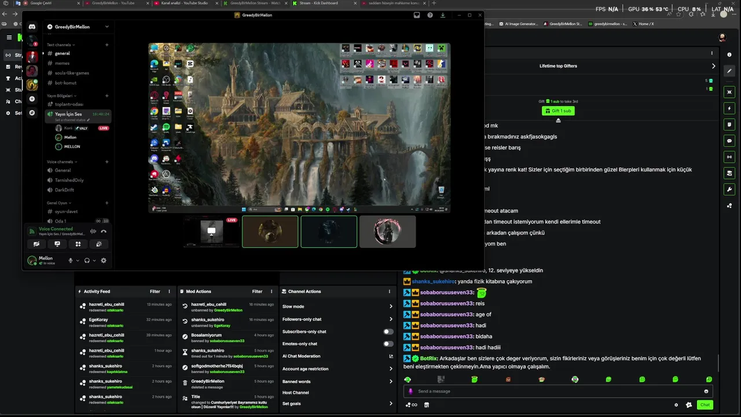The height and width of the screenshot is (417, 741).
Task: Collapse Voice channels category
Action: coord(62,162)
